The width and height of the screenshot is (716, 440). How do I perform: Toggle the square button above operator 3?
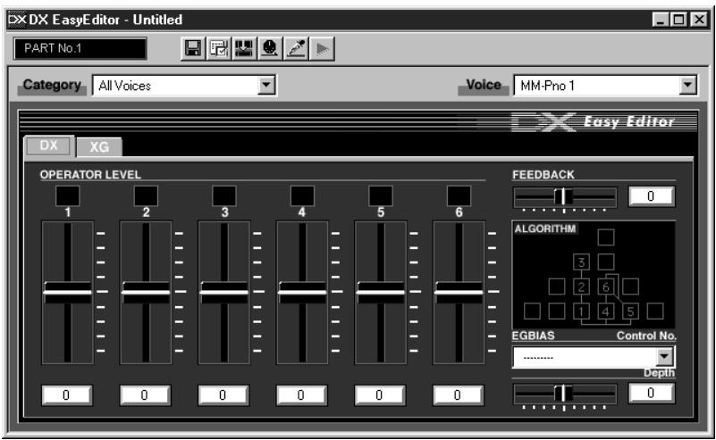224,196
